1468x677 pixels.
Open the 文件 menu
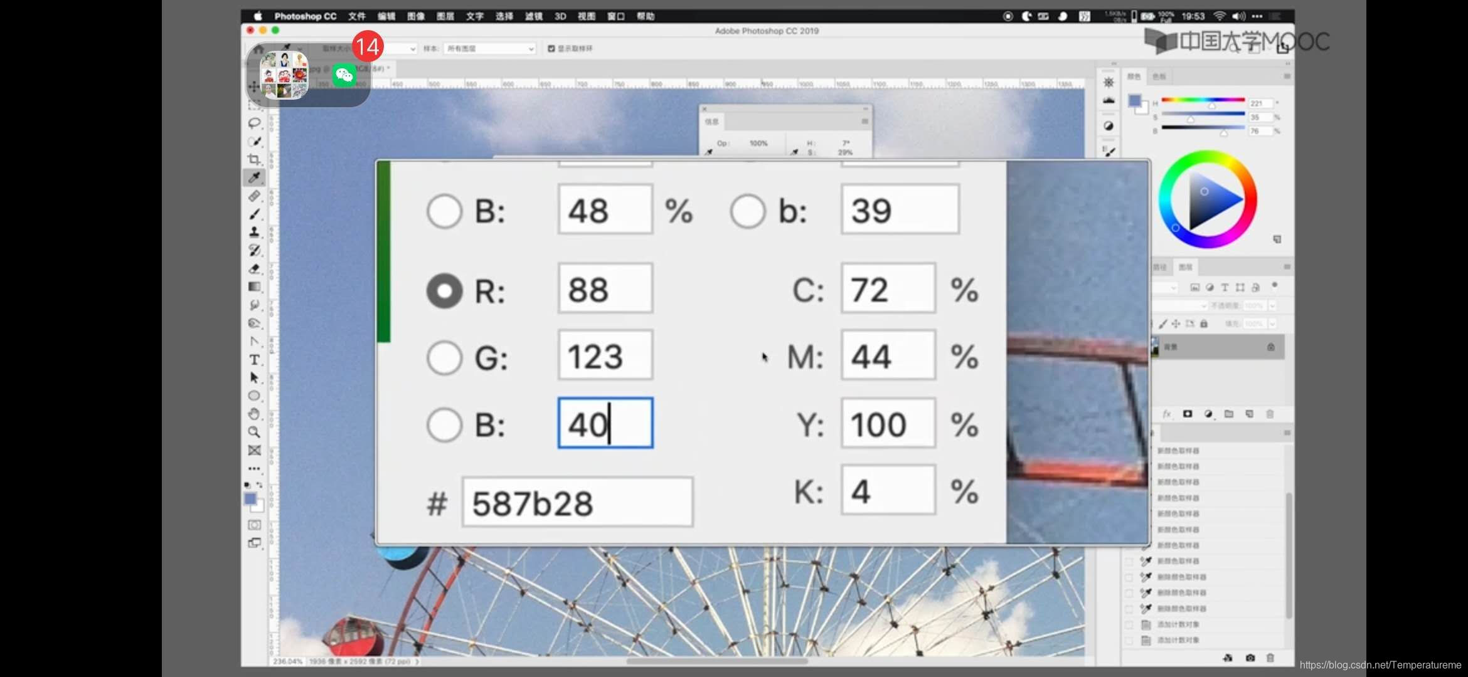[357, 16]
